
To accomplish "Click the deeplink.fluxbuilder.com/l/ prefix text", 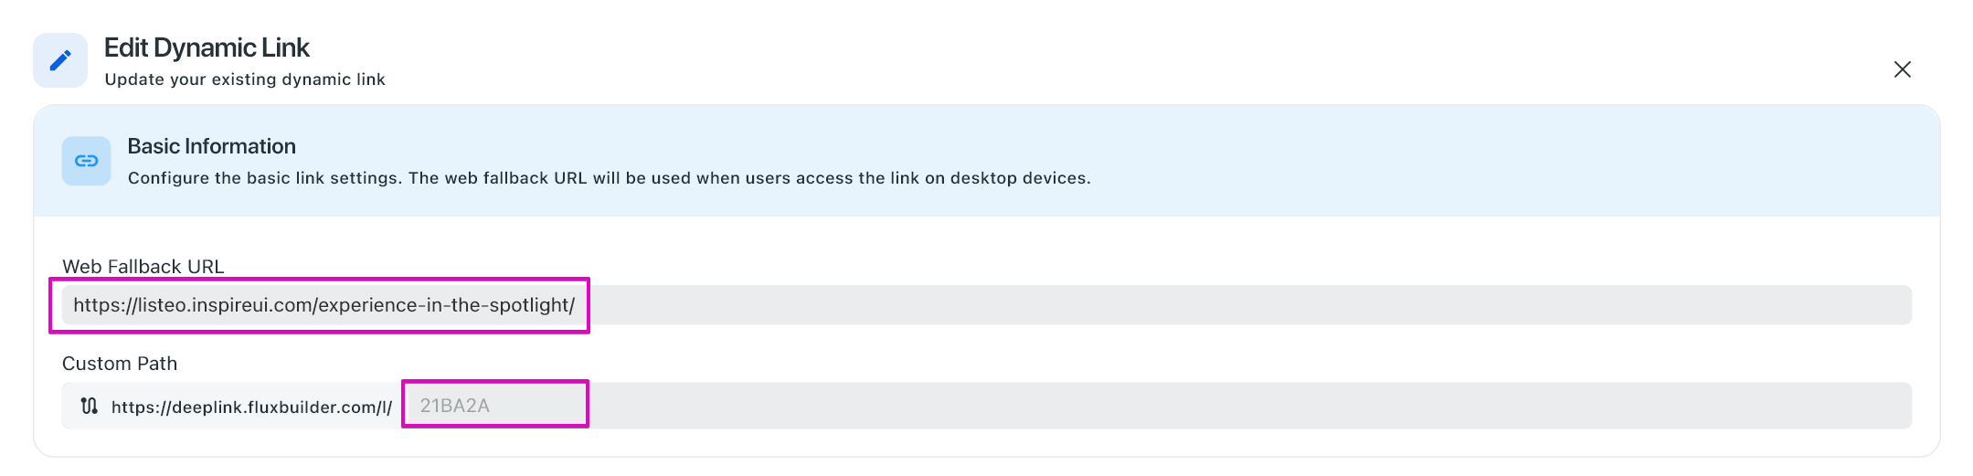I will coord(251,407).
